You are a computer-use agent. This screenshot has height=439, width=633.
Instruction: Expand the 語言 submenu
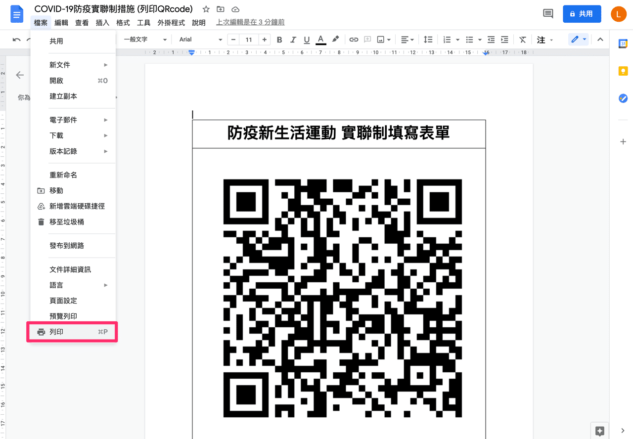[73, 285]
